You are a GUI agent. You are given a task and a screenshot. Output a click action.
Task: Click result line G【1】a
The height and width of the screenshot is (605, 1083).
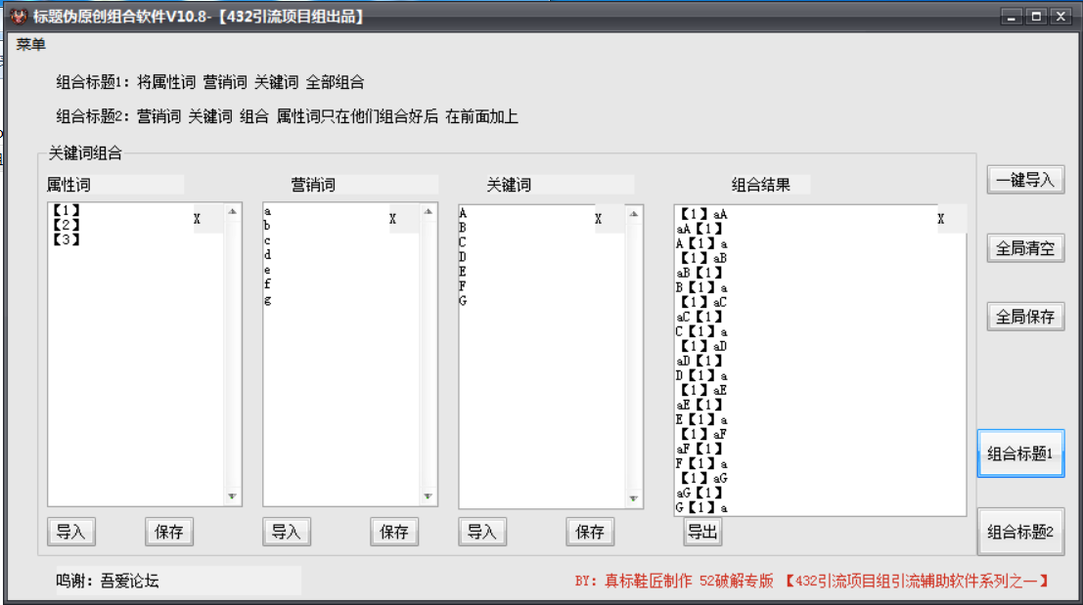pos(701,507)
